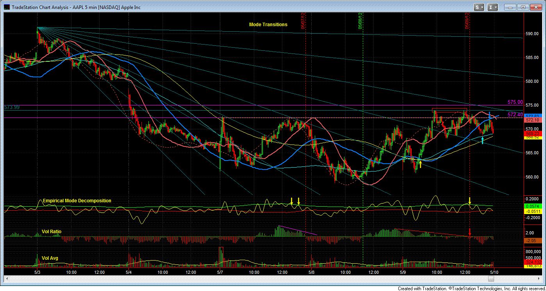
Task: Select the Mode Transitions text label
Action: [268, 25]
